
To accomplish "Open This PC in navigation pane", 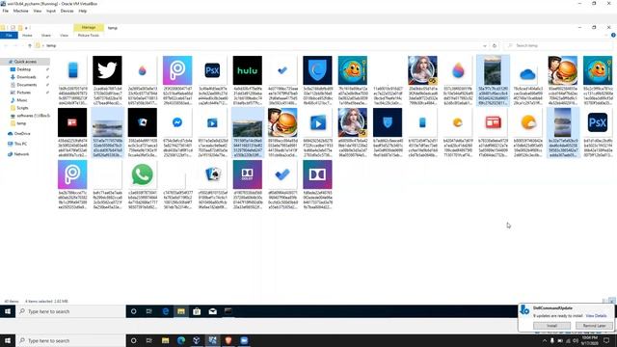I will pyautogui.click(x=20, y=144).
